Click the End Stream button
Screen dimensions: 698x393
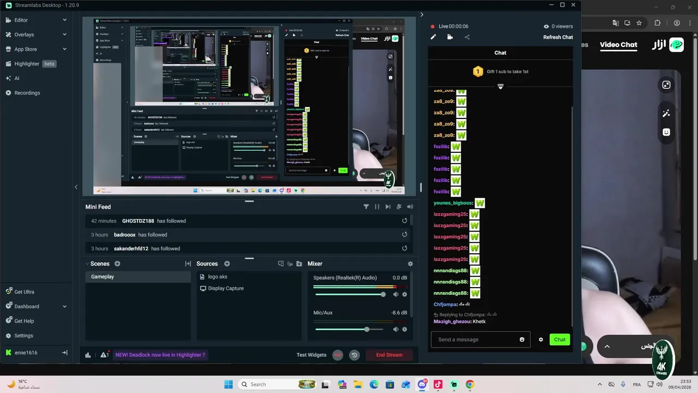[389, 355]
